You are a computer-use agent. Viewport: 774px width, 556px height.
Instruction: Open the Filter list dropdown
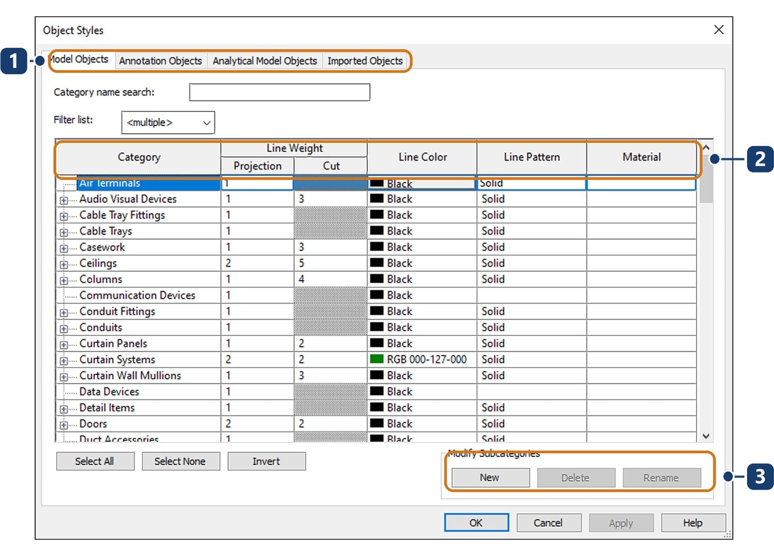click(168, 123)
